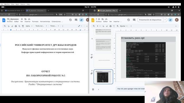
Task: Collapse the slides filmstrip panel
Action: point(98,90)
